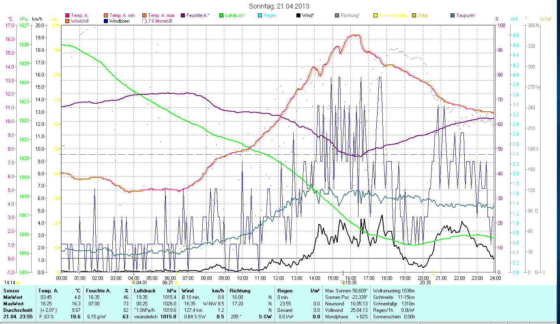The height and width of the screenshot is (324, 560).
Task: Click the orange Windchill legend square
Action: 67,21
